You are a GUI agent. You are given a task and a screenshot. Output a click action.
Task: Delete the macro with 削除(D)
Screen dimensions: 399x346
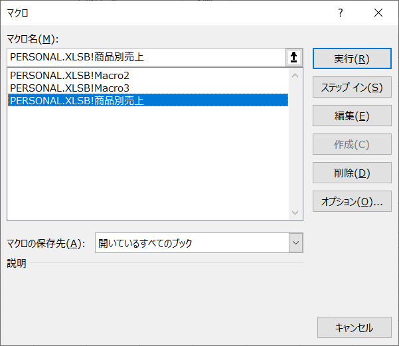point(352,173)
